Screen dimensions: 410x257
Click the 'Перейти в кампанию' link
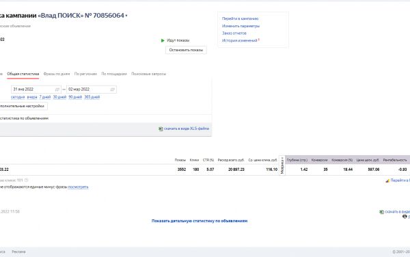[240, 18]
